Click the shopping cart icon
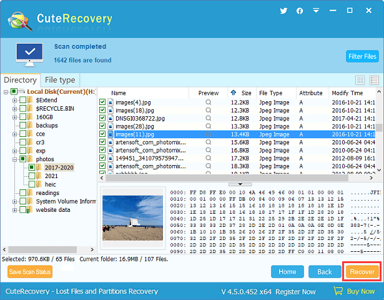The image size is (384, 300). (x=338, y=291)
